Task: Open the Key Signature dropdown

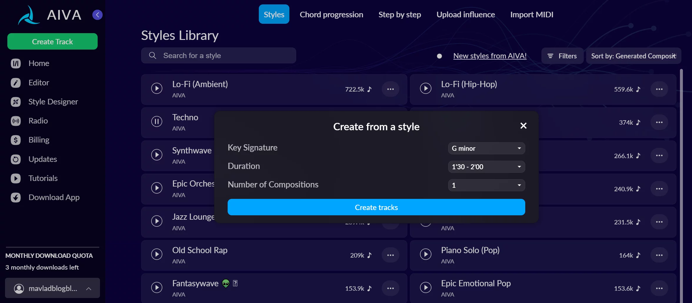Action: (486, 148)
